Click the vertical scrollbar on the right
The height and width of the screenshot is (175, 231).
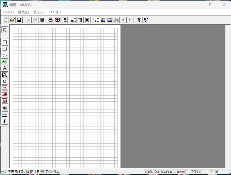228,85
